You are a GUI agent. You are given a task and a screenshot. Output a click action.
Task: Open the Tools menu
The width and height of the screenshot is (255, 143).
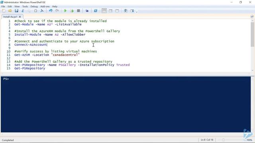25,6
